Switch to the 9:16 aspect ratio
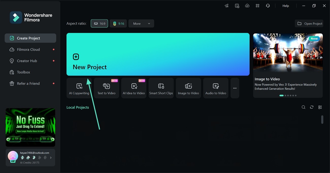Screen dimensions: 330x173 [x=118, y=23]
